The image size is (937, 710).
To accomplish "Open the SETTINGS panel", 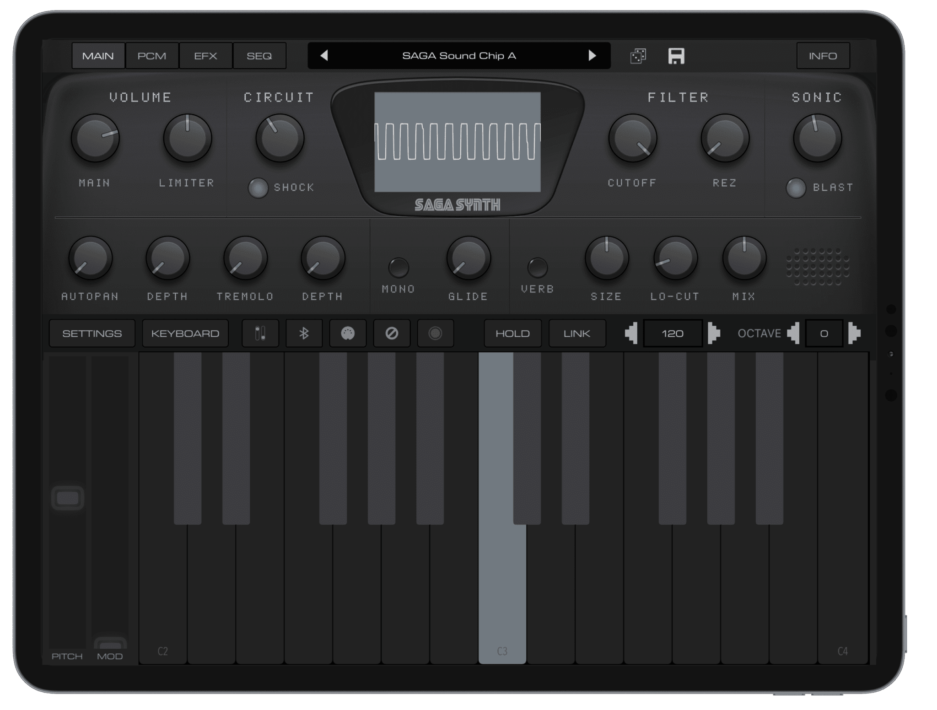I will [92, 333].
